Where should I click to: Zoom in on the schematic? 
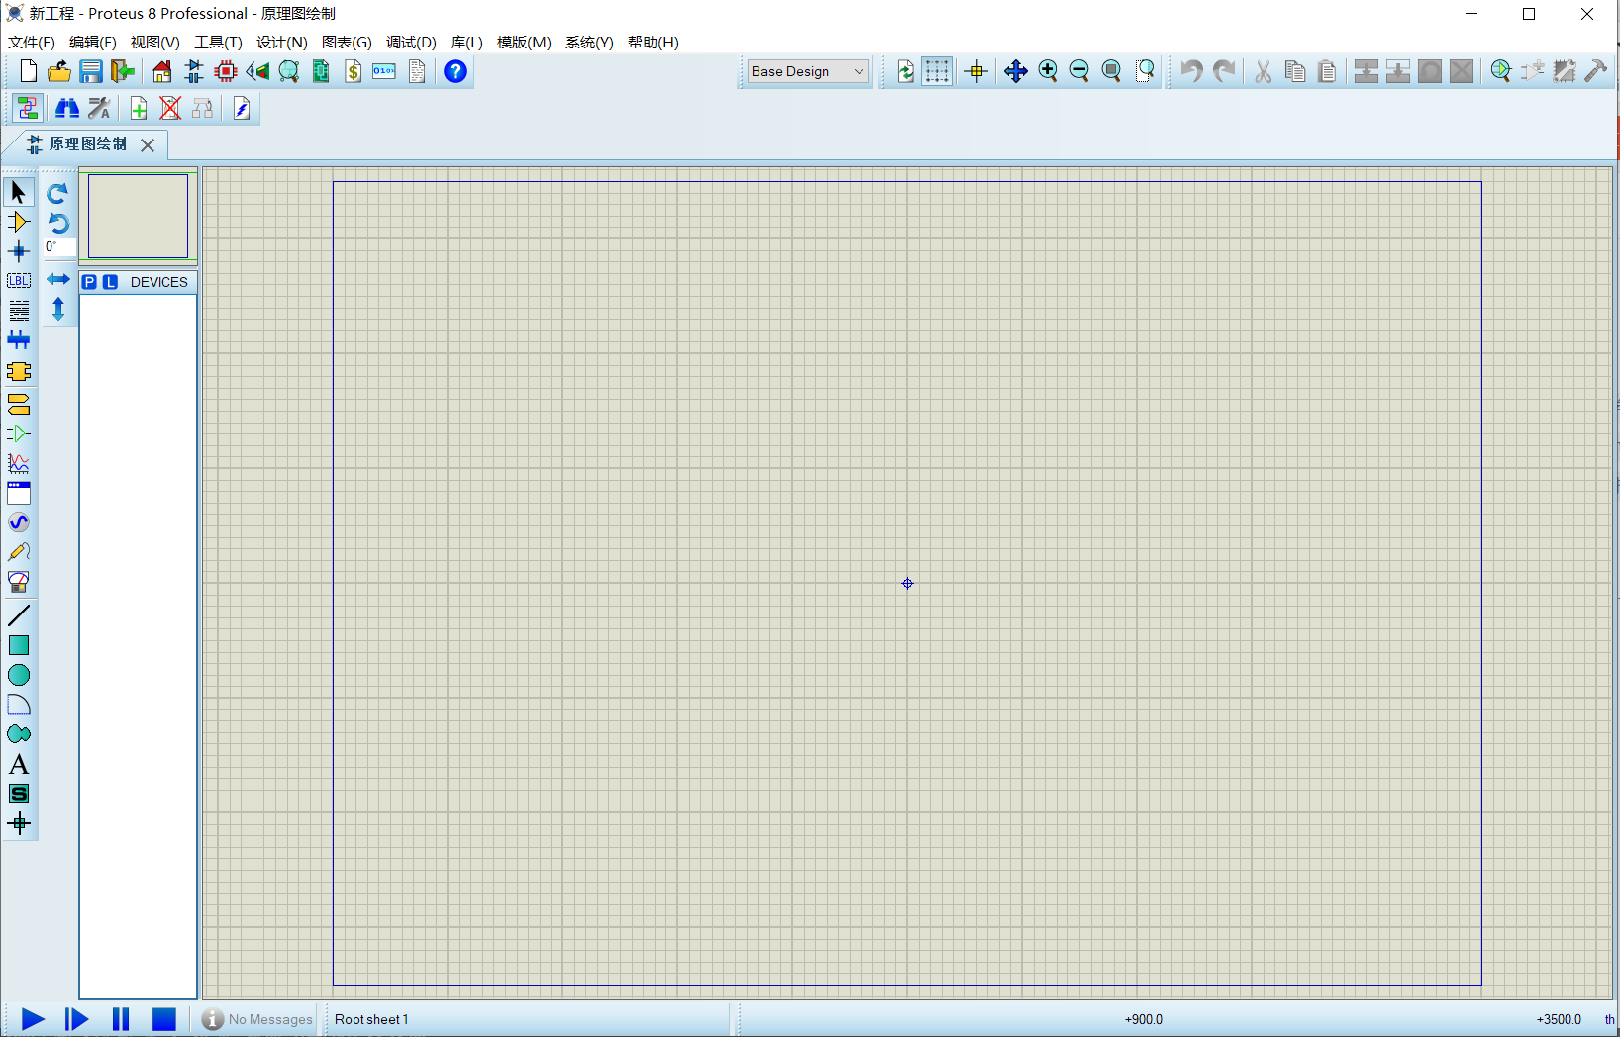[1048, 71]
